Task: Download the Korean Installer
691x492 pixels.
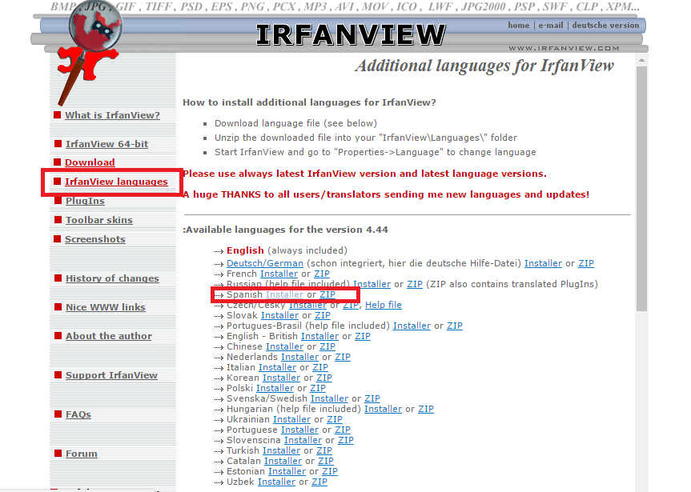Action: [x=282, y=378]
